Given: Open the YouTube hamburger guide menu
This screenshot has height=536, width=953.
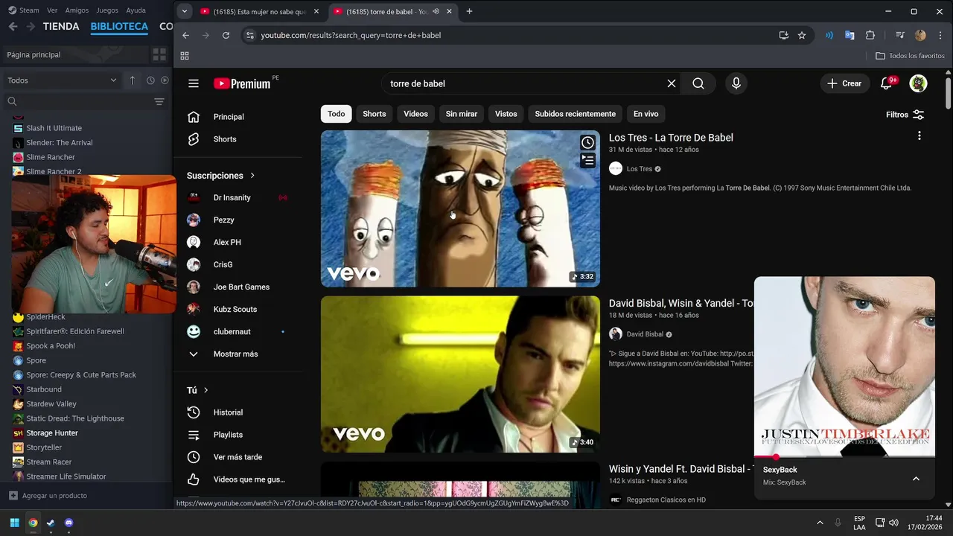Looking at the screenshot, I should [x=194, y=83].
